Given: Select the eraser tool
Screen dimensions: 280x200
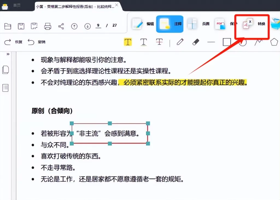Looking at the screenshot, I should [x=196, y=42].
